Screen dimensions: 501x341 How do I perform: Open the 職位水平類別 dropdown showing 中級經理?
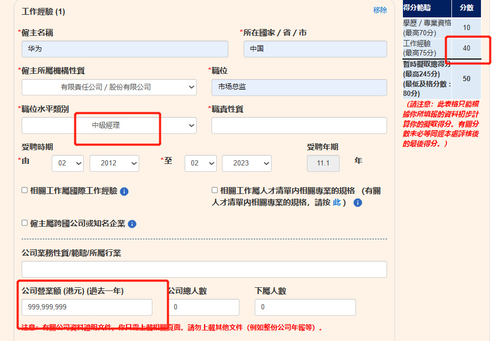click(x=109, y=125)
